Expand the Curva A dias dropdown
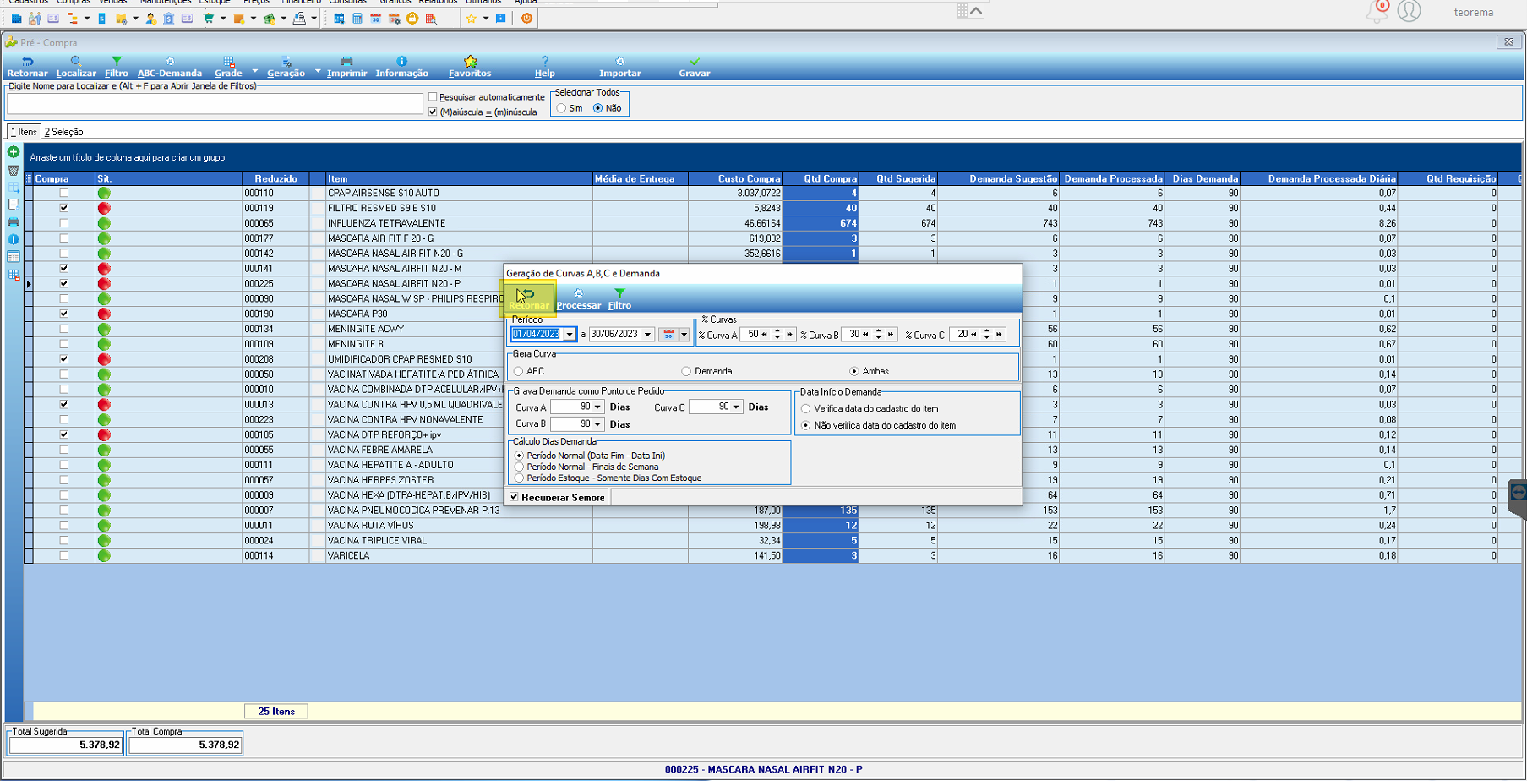Screen dimensions: 1527x781 [x=597, y=407]
